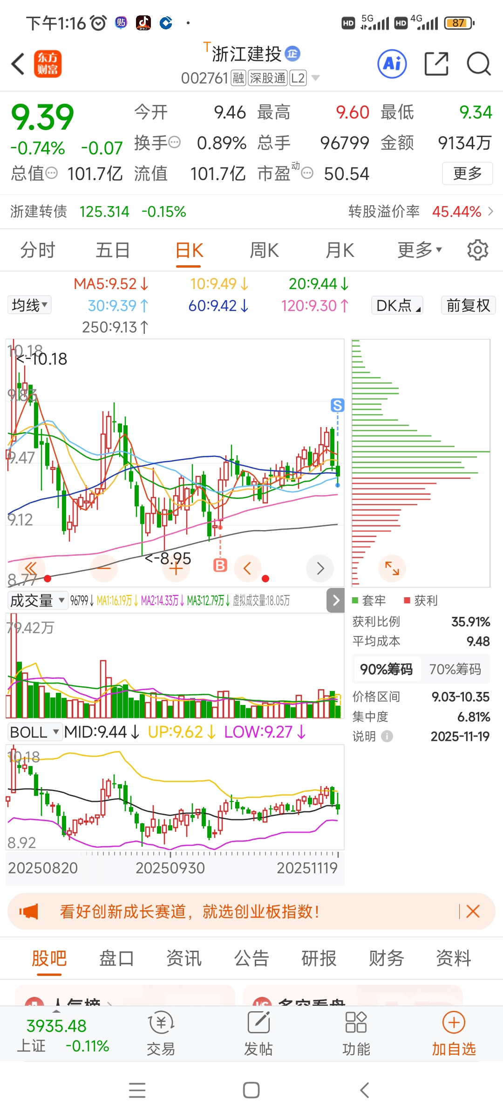Expand chip distribution fullscreen icon

point(392,568)
